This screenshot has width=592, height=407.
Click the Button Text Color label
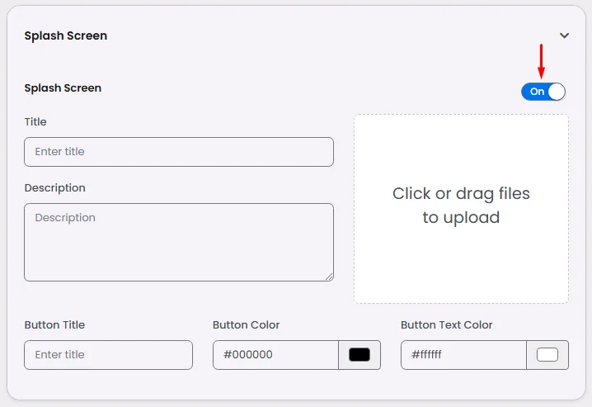coord(447,325)
